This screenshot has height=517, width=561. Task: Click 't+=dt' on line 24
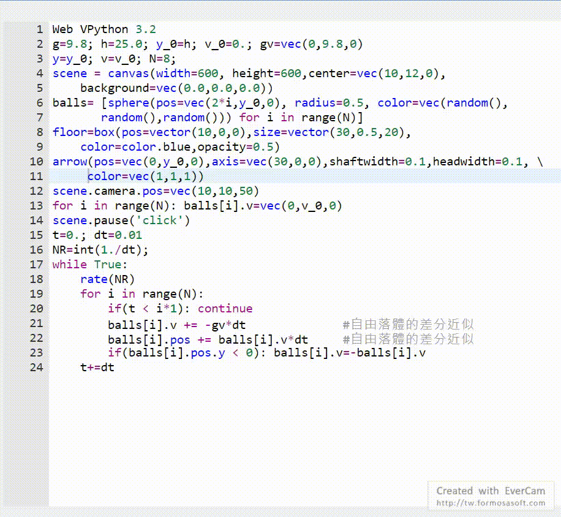point(97,368)
